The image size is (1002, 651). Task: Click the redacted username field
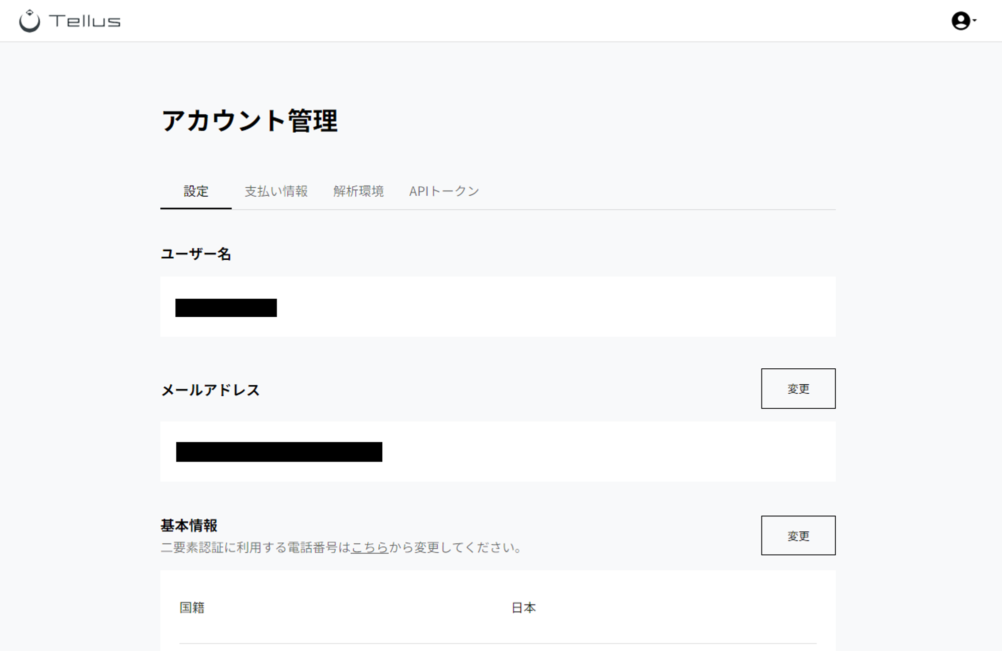click(226, 308)
